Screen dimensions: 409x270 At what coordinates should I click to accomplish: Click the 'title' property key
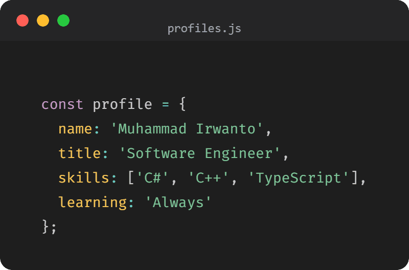[x=79, y=153]
